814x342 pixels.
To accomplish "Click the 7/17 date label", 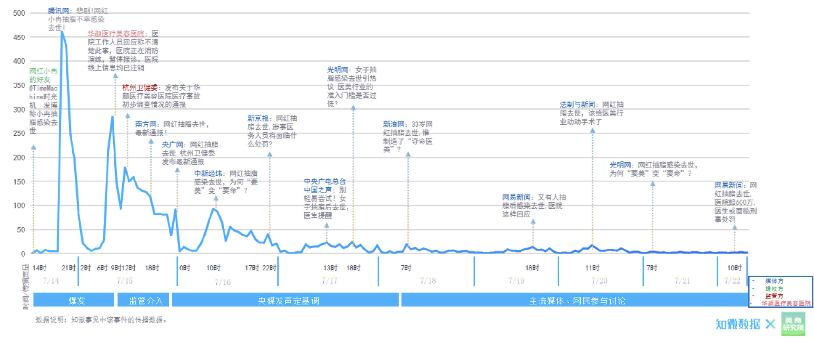I will (329, 281).
